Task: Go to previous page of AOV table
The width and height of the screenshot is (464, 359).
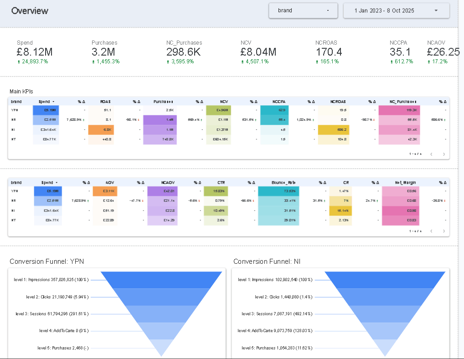Action: [432, 231]
